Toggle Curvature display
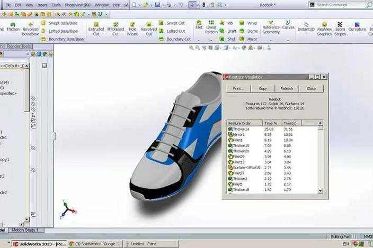The width and height of the screenshot is (373, 248). pyautogui.click(x=357, y=26)
